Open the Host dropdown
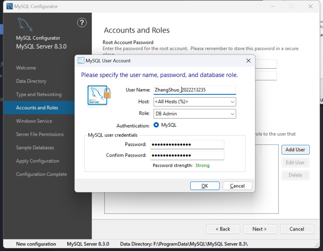This screenshot has height=251, width=323. (195, 102)
